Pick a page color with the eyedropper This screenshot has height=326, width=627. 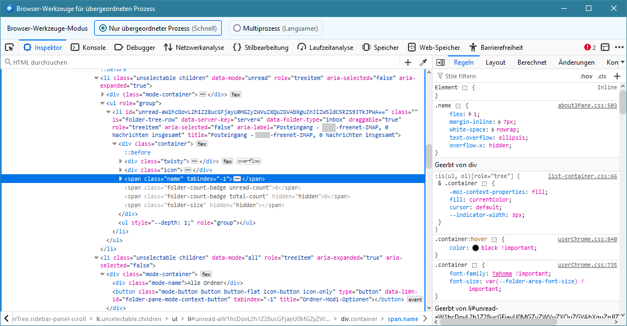coord(423,62)
